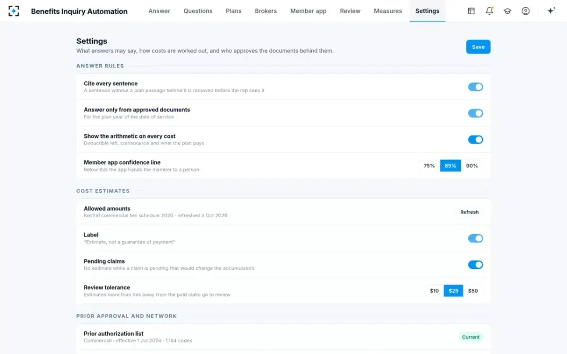Set confidence line to 85%
Screen dimensions: 567x354
[x=450, y=166]
